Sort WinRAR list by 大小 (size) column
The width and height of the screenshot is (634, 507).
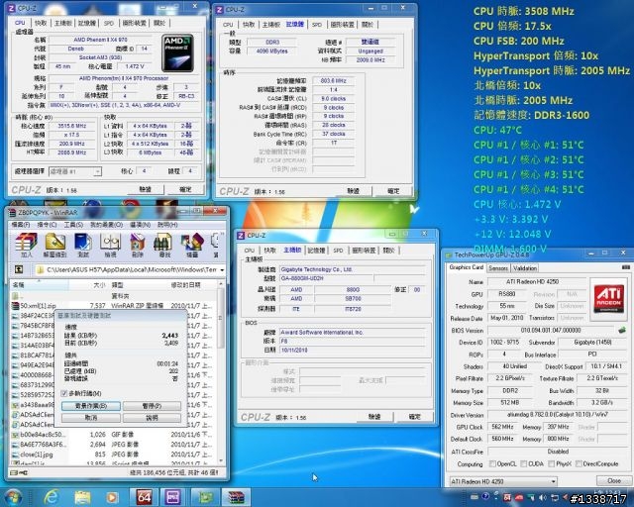[x=99, y=285]
